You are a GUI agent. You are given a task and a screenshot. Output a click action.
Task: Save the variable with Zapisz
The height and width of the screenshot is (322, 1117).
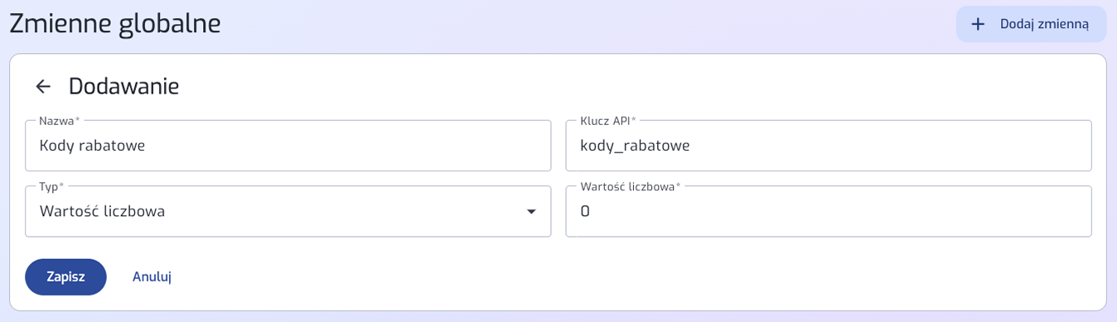click(65, 276)
